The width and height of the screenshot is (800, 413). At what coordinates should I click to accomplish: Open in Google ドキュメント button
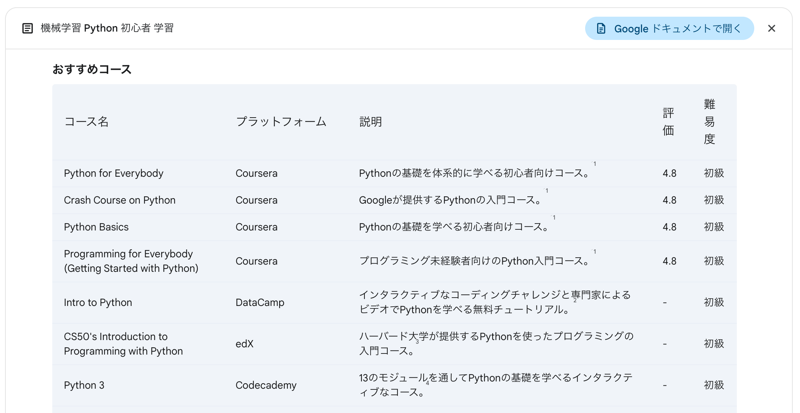pyautogui.click(x=669, y=28)
